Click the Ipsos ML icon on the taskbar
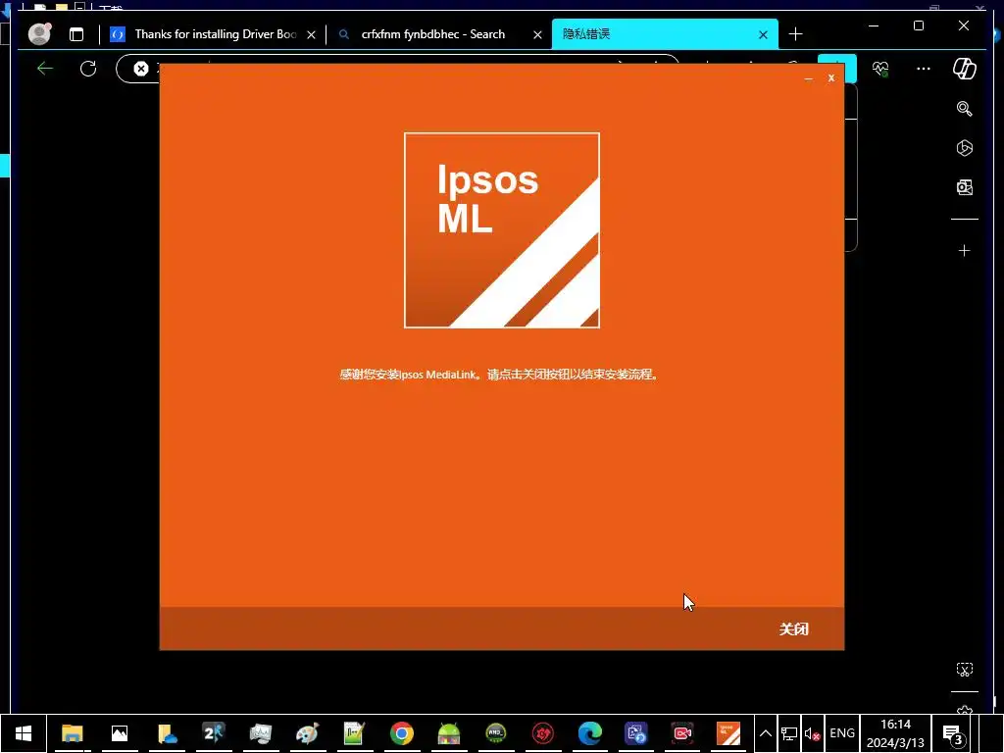 pyautogui.click(x=728, y=733)
